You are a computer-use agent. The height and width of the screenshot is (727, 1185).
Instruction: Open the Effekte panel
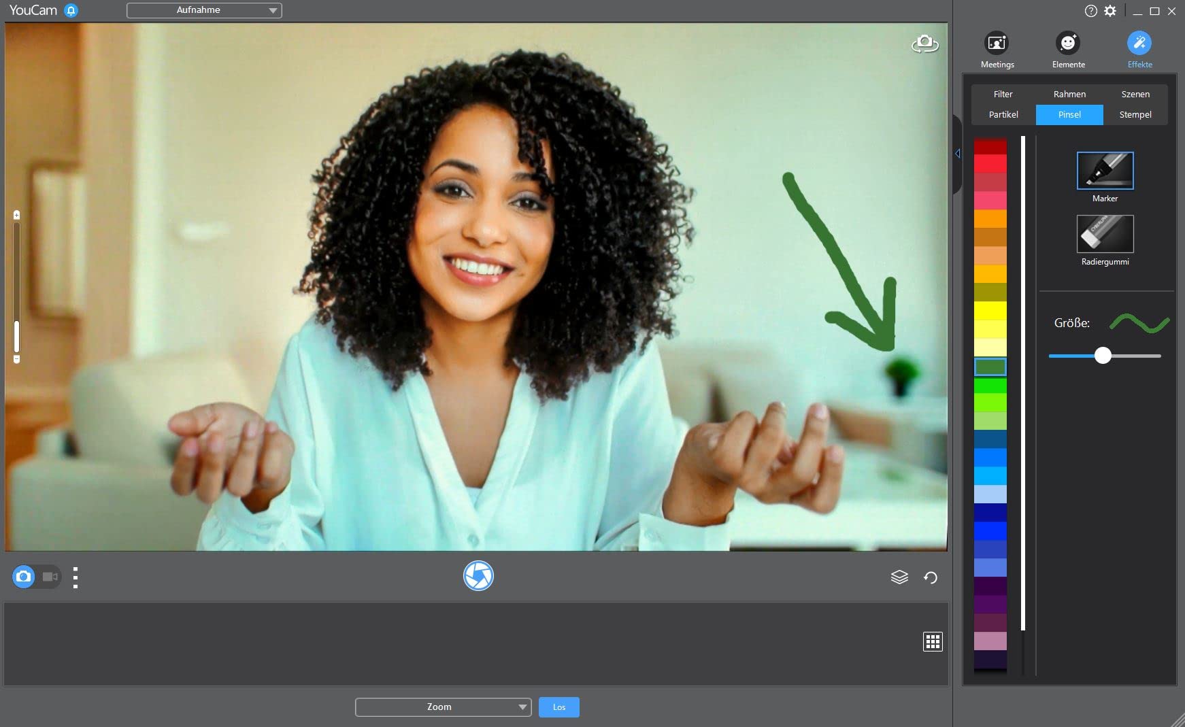[x=1139, y=50]
